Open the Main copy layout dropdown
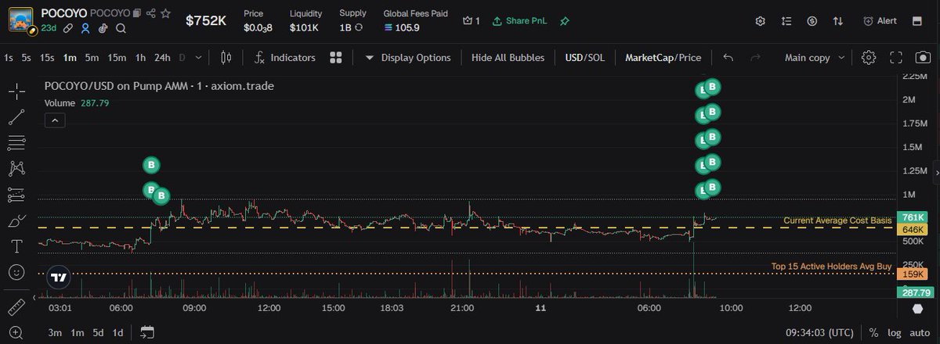Image resolution: width=940 pixels, height=344 pixels. [x=815, y=57]
